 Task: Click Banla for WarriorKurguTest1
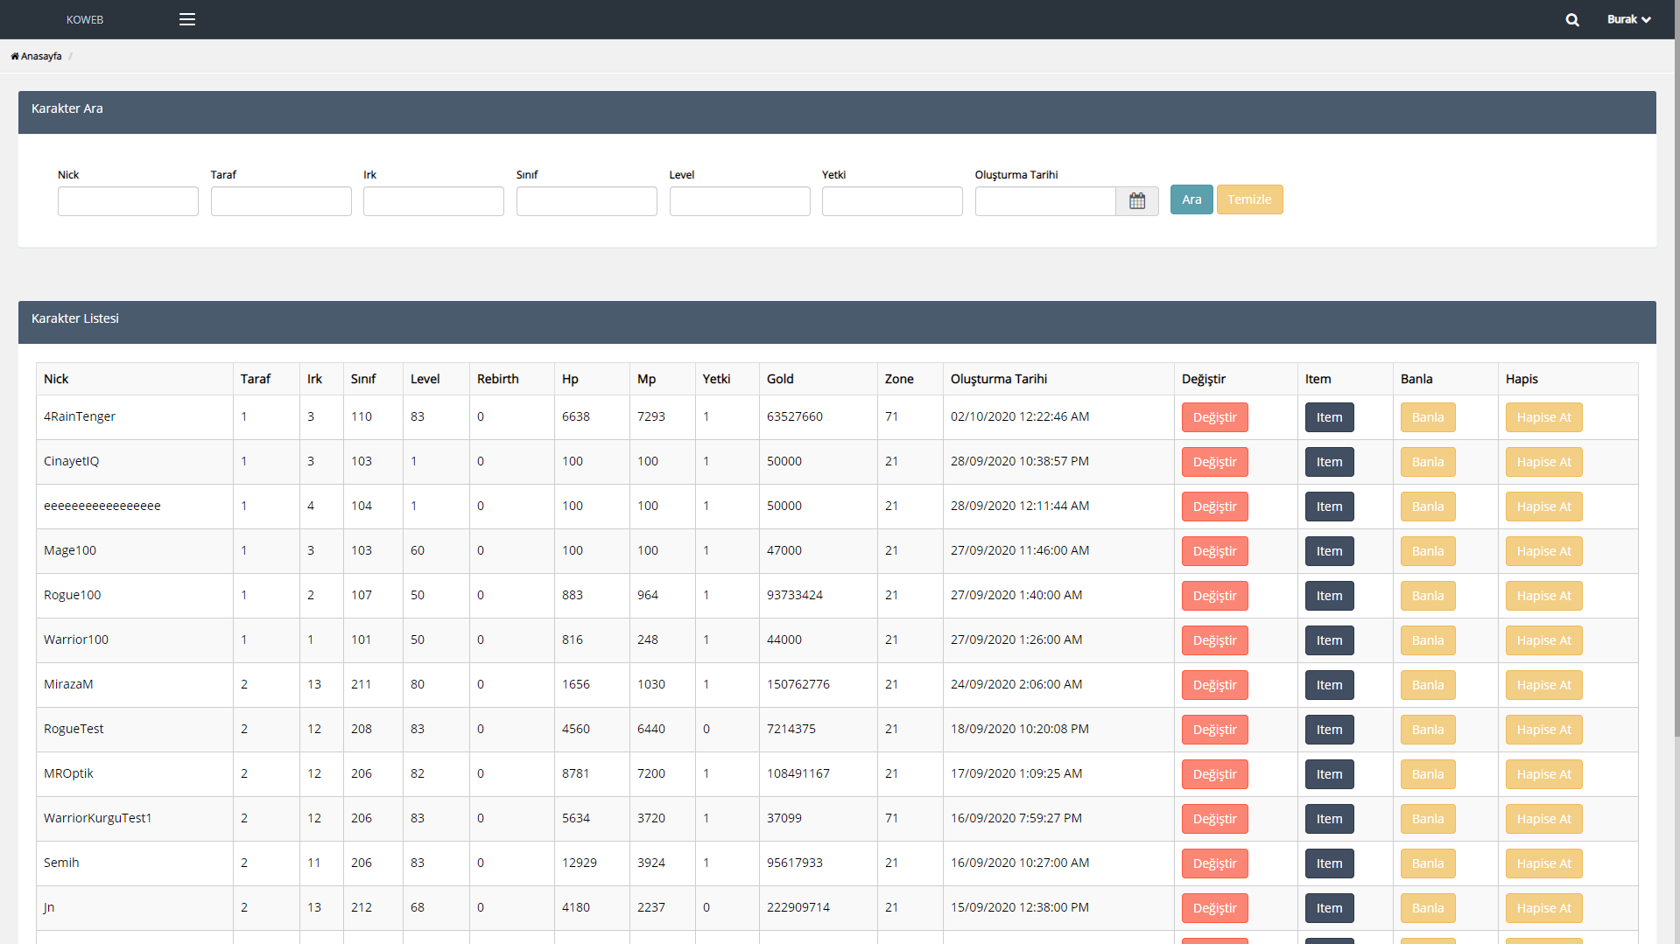1428,819
